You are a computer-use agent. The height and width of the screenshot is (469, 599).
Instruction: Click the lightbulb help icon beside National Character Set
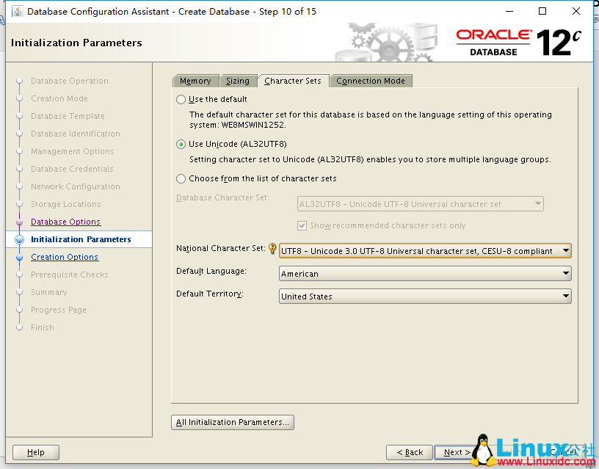click(272, 249)
